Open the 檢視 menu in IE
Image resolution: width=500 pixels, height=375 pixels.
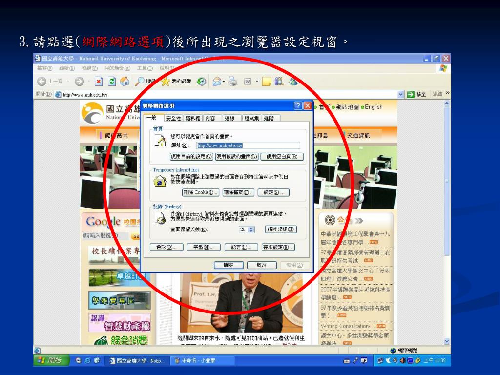tap(89, 68)
